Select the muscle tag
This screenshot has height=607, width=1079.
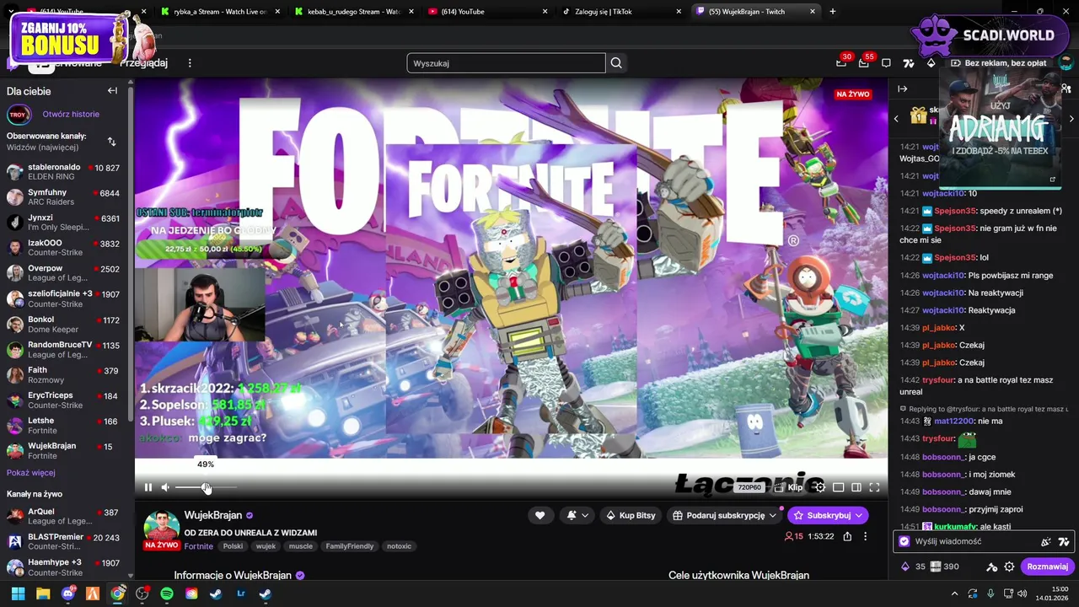pos(301,546)
